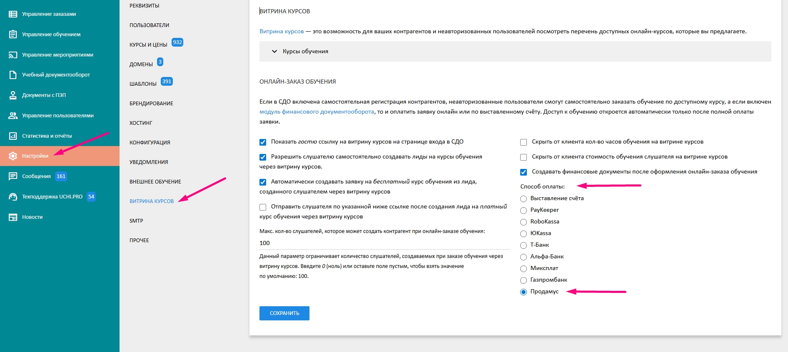Open Управление заказами in sidebar

49,14
